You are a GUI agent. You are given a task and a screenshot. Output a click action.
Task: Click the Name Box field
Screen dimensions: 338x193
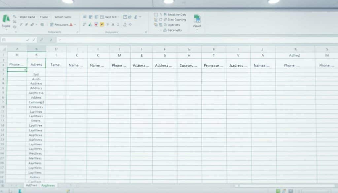pos(13,40)
